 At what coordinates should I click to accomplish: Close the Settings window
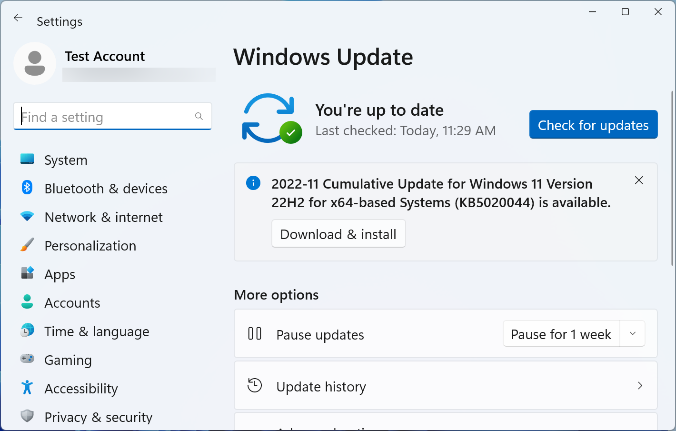pos(658,12)
